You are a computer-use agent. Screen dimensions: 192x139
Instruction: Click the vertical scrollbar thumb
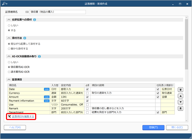pyautogui.click(x=186, y=44)
